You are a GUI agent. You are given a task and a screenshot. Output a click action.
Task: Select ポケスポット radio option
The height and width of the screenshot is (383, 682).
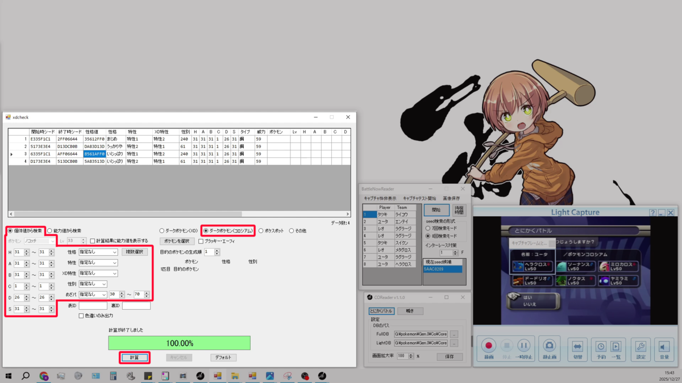(x=272, y=231)
